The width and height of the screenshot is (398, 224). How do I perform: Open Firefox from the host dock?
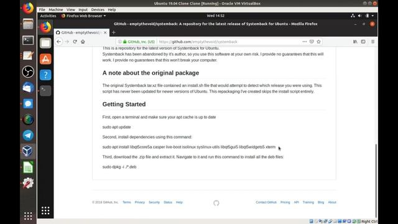(28, 7)
